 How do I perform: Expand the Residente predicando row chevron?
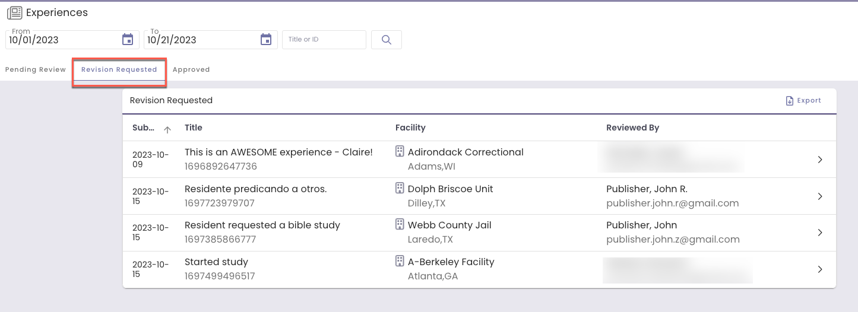point(820,196)
